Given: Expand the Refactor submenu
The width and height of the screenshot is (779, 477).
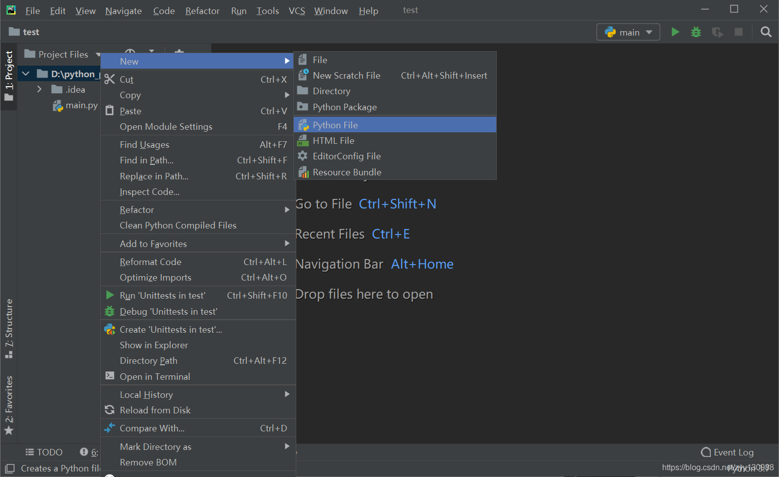Looking at the screenshot, I should pyautogui.click(x=198, y=210).
